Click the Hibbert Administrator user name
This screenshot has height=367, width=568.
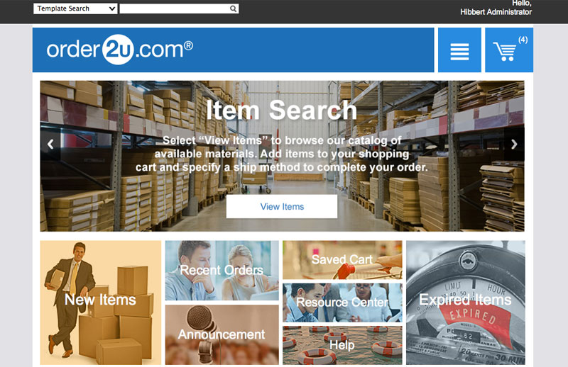pyautogui.click(x=496, y=12)
